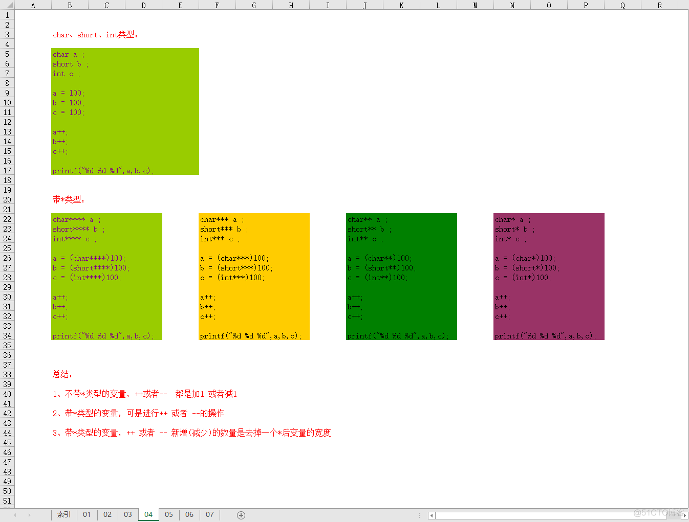Click the 'char a ;' cell
Viewport: 689px width, 522px height.
point(69,54)
